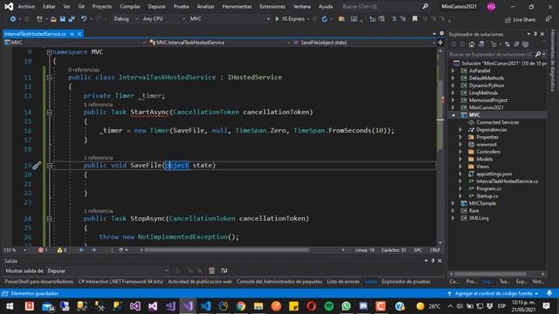Click the Clear All output icon
Image resolution: width=559 pixels, height=314 pixels.
click(x=211, y=271)
